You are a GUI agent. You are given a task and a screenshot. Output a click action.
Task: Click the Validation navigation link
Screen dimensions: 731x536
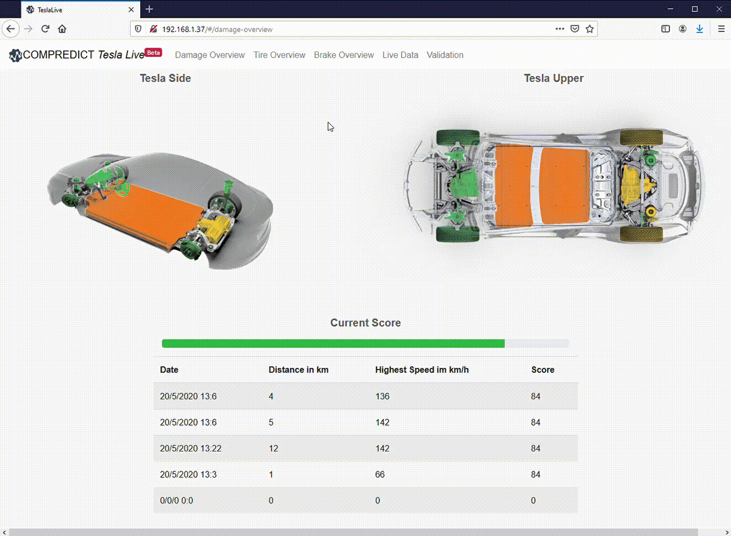[x=445, y=55]
